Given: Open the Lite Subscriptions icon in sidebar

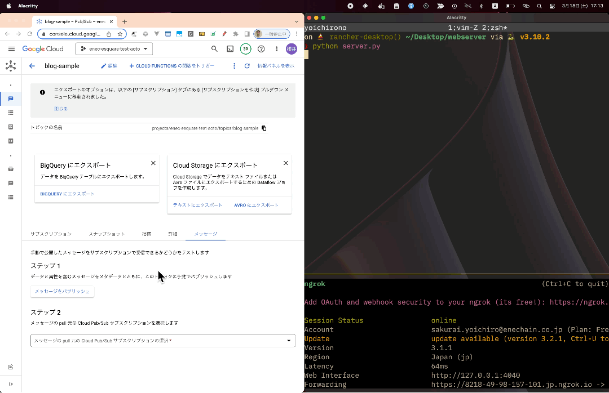Looking at the screenshot, I should click(x=11, y=197).
